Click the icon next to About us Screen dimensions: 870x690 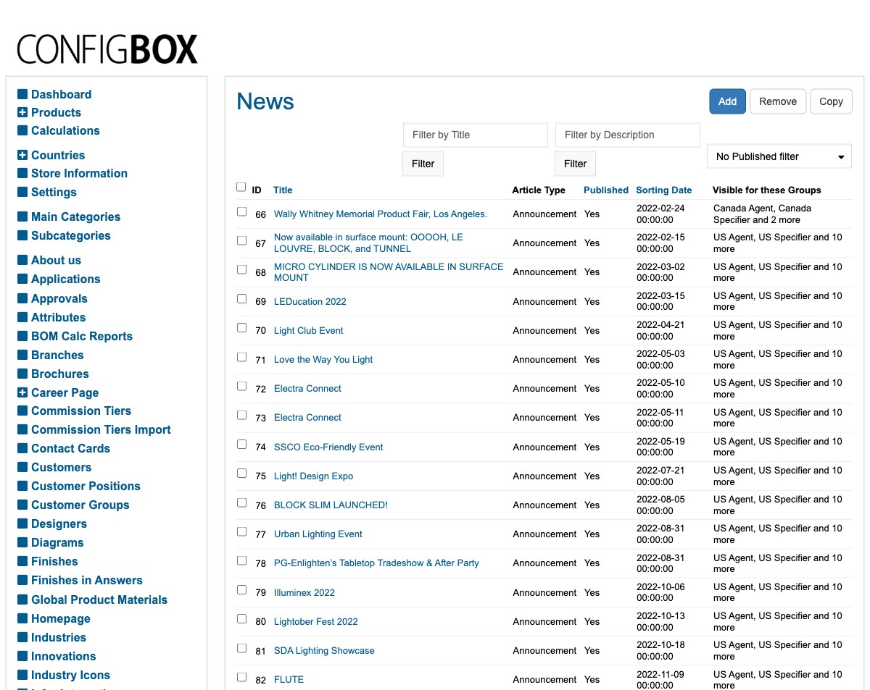click(x=22, y=260)
